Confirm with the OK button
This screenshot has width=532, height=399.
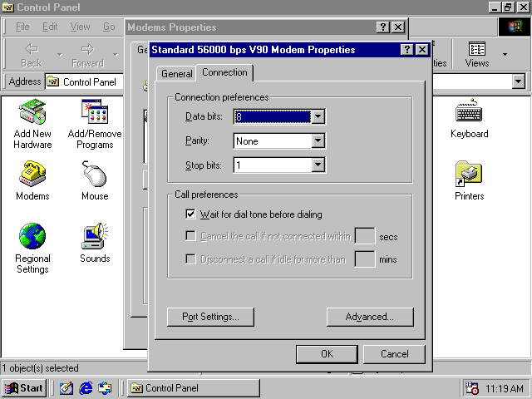click(x=327, y=354)
